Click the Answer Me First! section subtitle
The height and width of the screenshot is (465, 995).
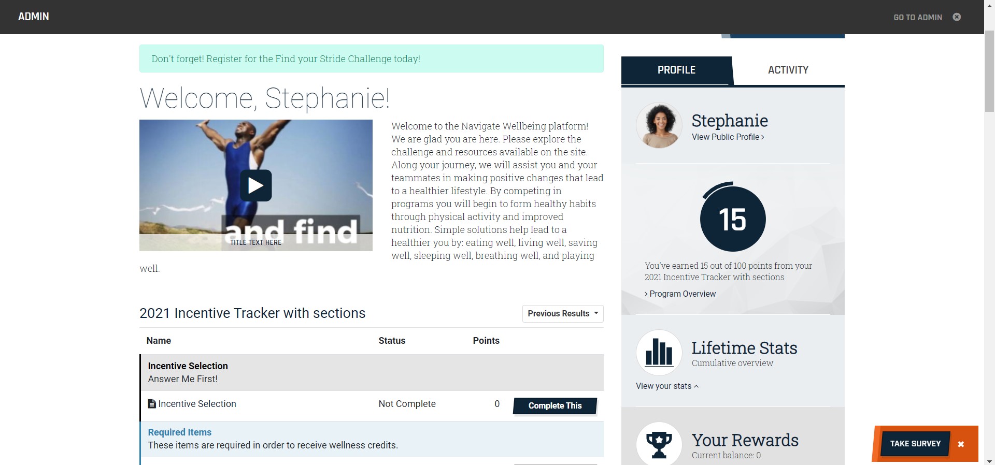pyautogui.click(x=183, y=379)
